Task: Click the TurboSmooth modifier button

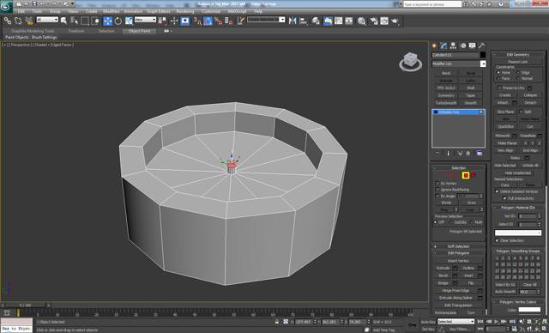Action: tap(446, 103)
